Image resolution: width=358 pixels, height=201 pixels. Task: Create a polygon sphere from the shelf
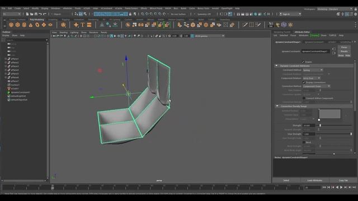tap(11, 25)
